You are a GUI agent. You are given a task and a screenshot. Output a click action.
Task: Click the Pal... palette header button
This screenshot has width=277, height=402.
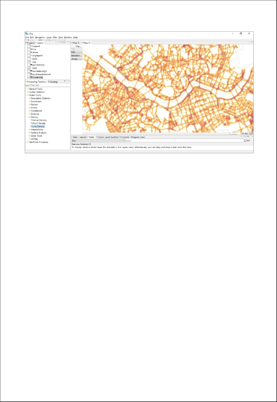click(78, 46)
